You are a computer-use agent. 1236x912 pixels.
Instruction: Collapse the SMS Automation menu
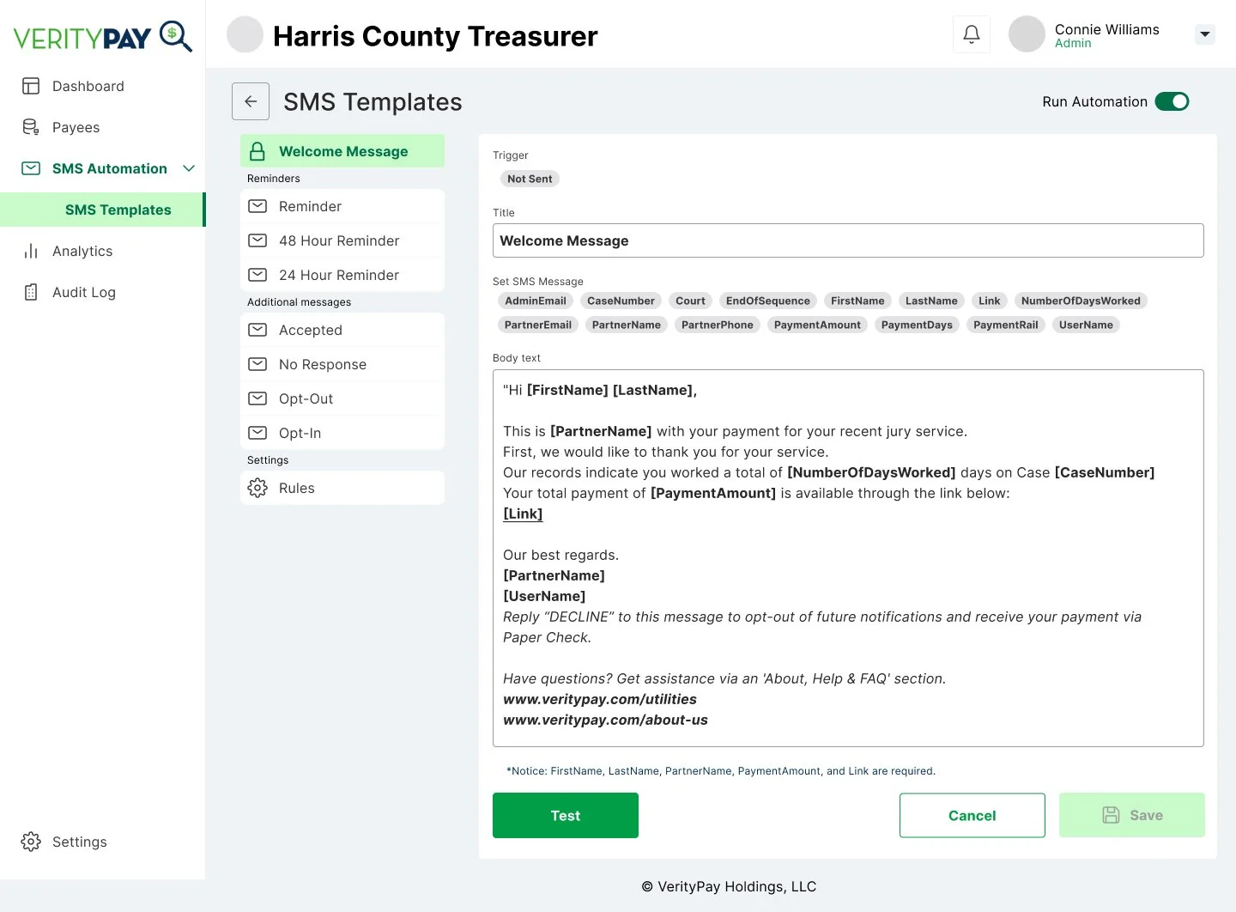tap(189, 168)
